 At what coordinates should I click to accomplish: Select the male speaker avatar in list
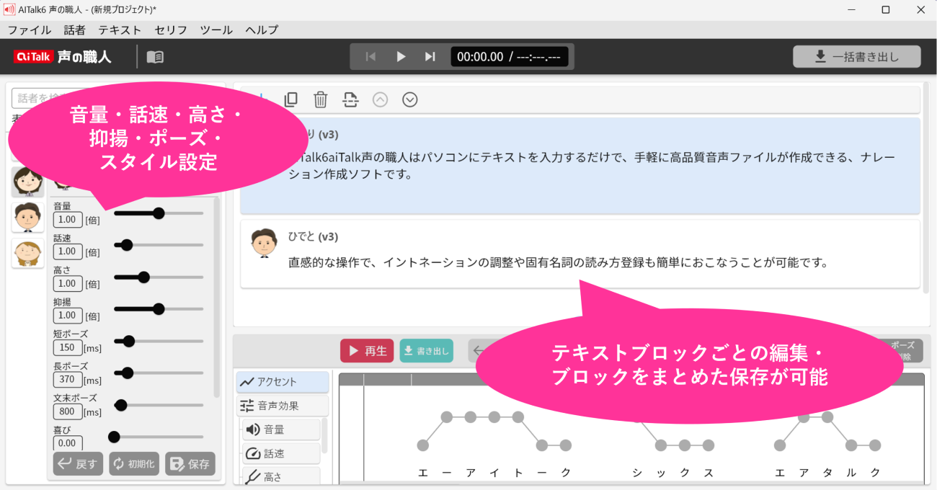click(x=27, y=217)
